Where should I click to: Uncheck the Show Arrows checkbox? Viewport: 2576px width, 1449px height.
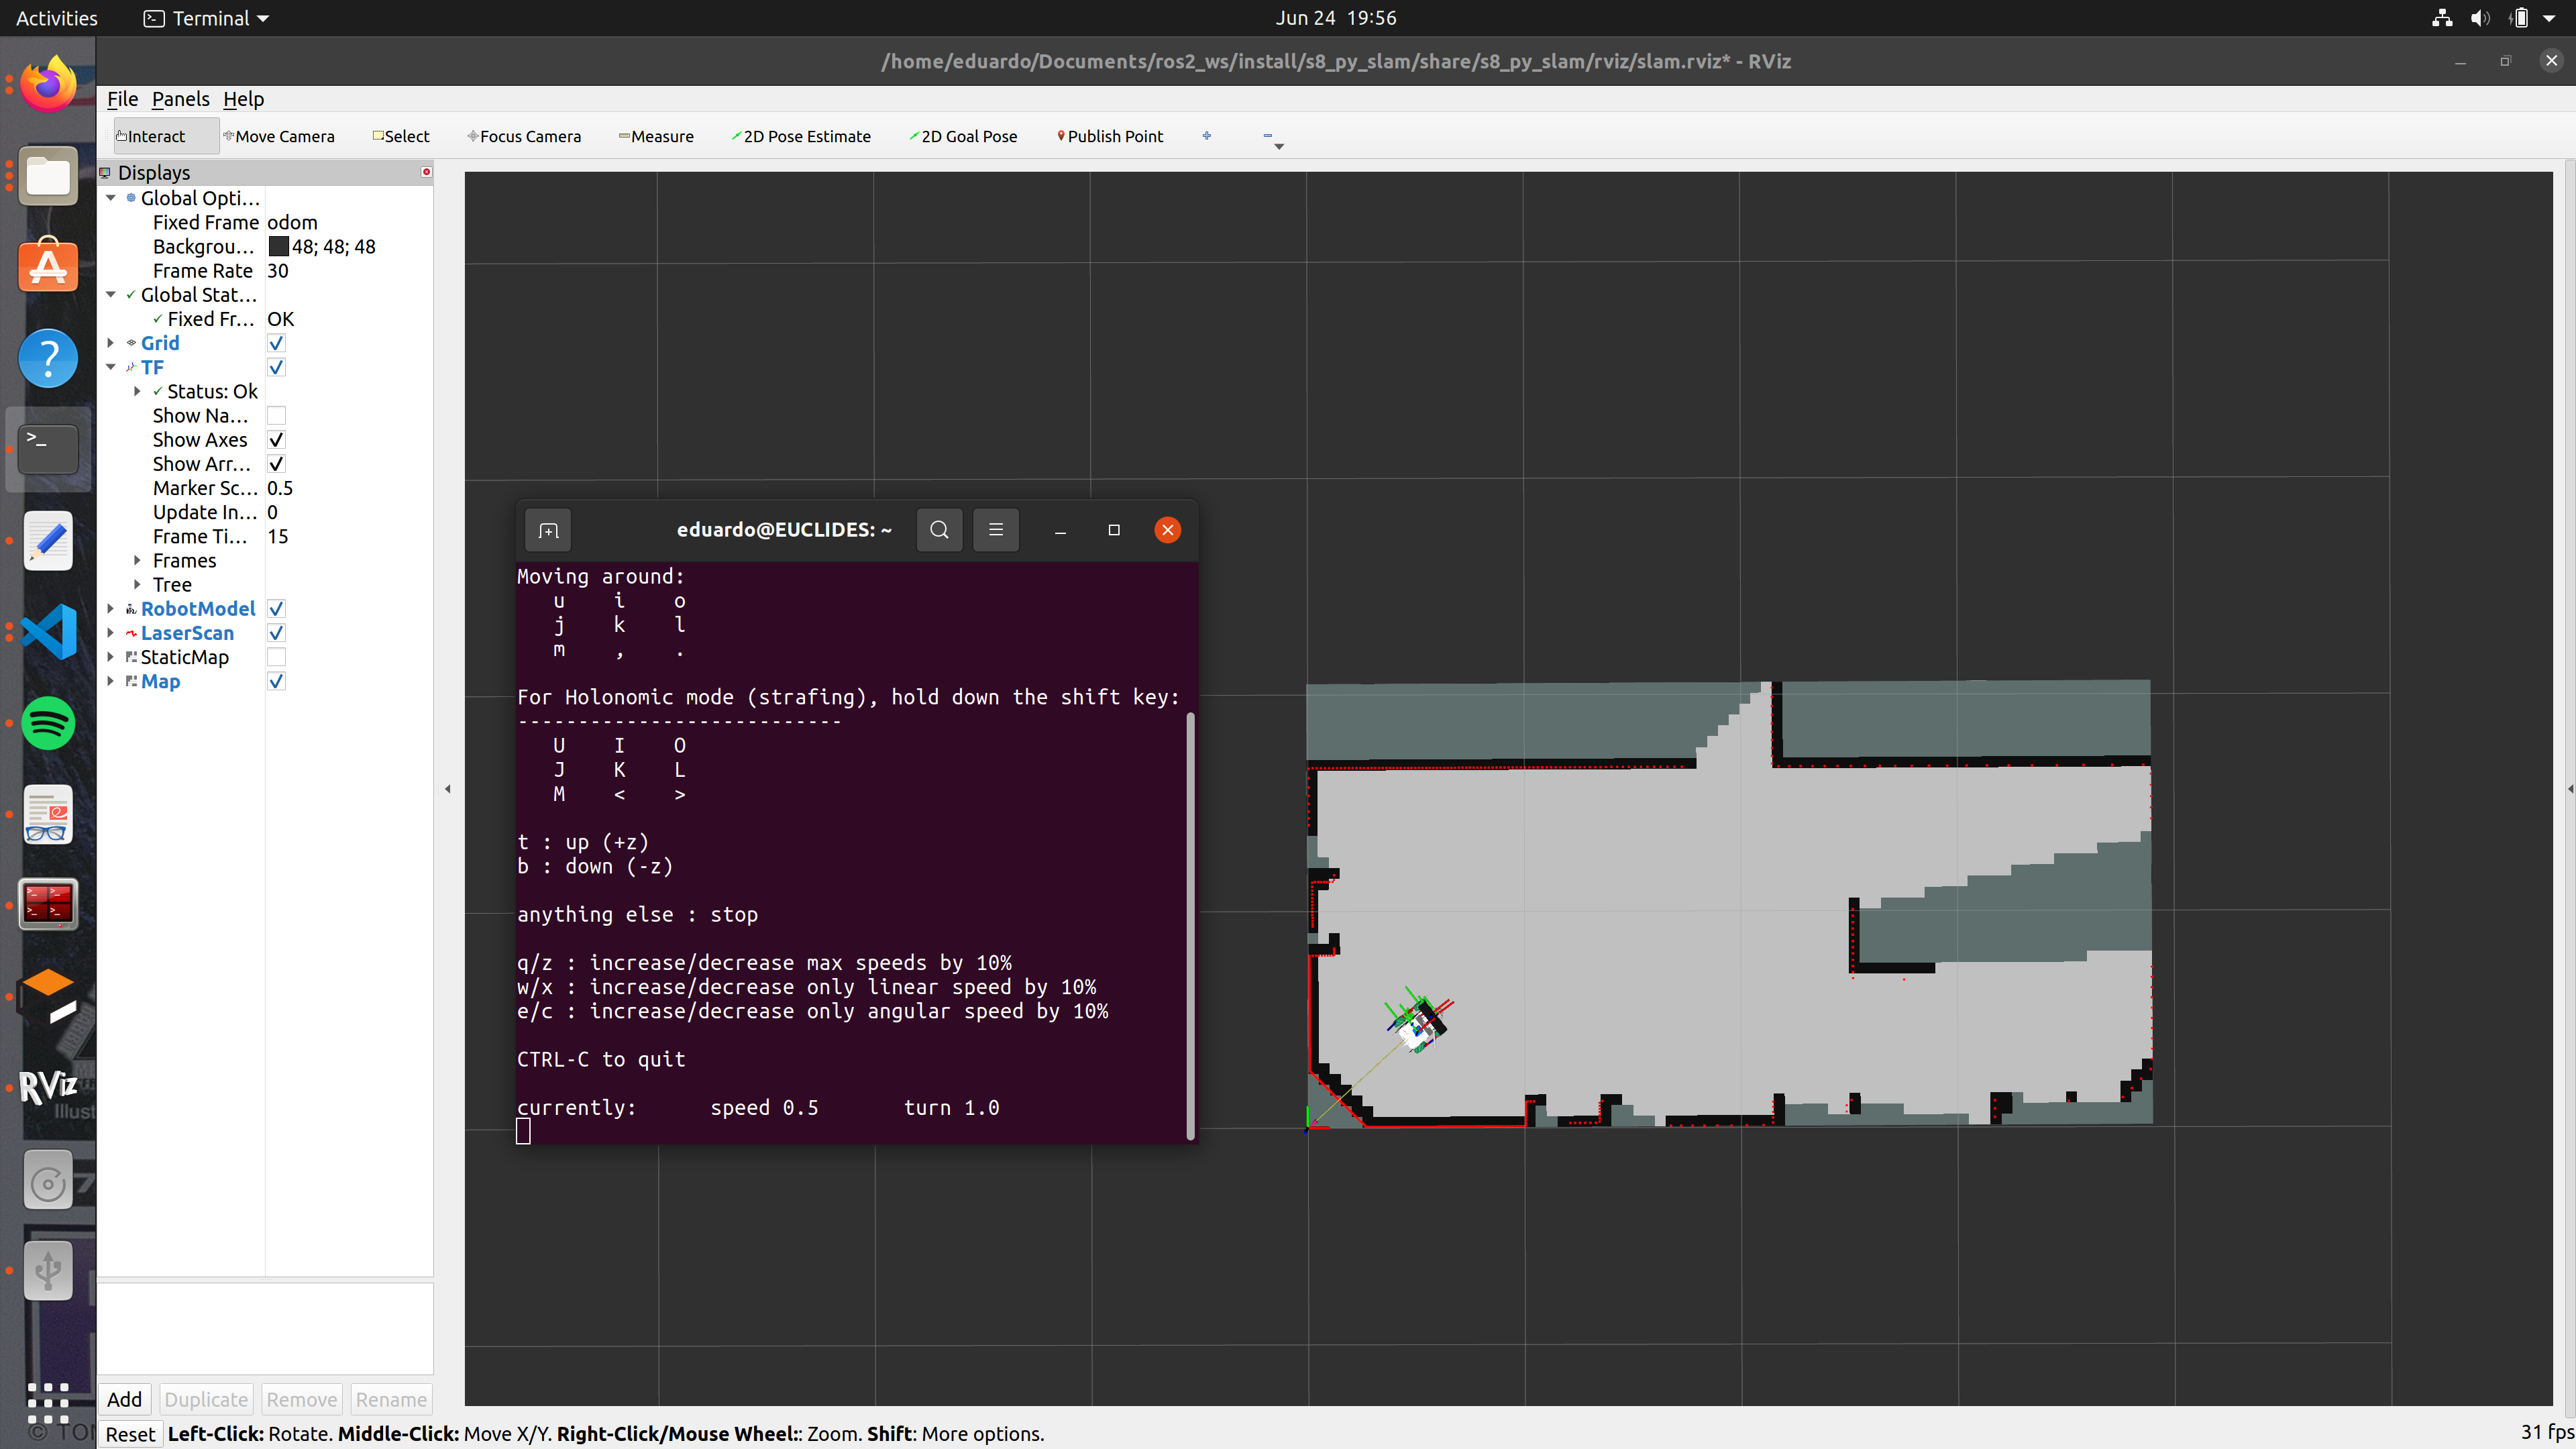click(277, 464)
